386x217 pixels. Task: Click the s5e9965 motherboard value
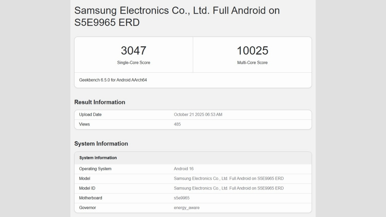(x=182, y=198)
